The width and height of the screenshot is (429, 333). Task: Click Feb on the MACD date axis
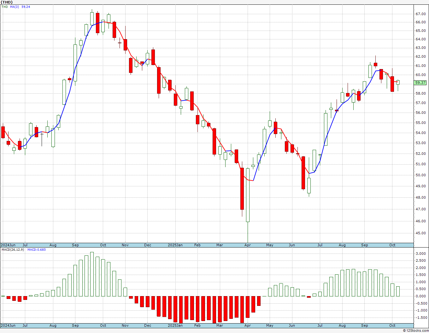tap(197, 325)
